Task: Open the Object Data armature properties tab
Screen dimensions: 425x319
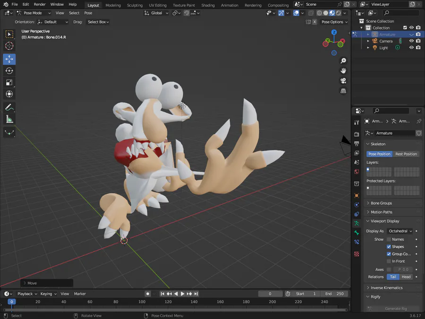Action: click(357, 223)
